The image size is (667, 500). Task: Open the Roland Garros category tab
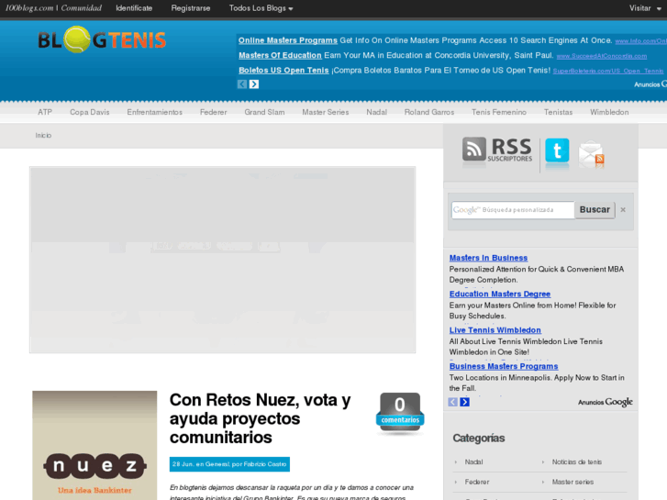coord(429,112)
